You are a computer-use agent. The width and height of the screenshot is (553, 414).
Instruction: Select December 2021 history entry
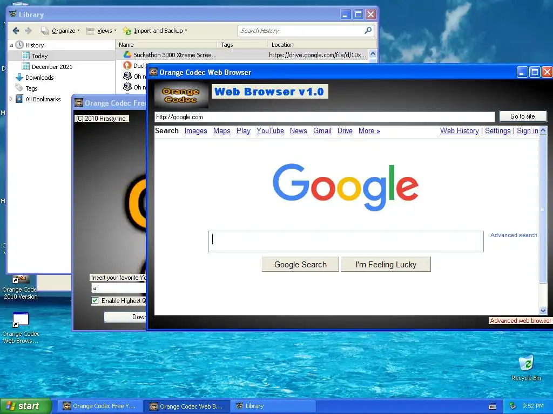pyautogui.click(x=52, y=67)
